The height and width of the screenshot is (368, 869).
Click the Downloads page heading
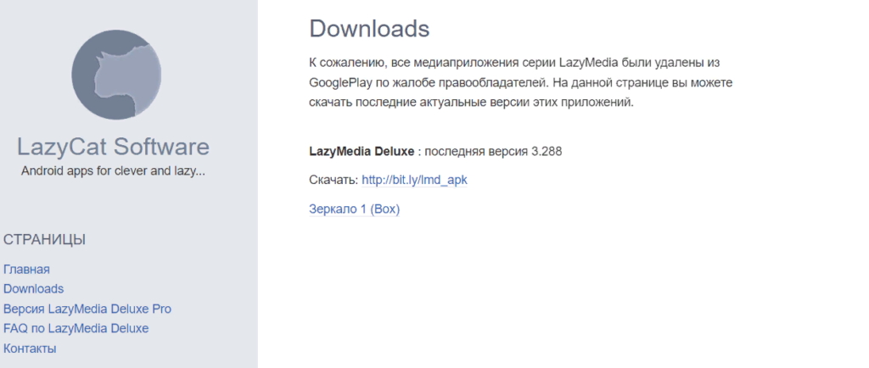pyautogui.click(x=369, y=29)
